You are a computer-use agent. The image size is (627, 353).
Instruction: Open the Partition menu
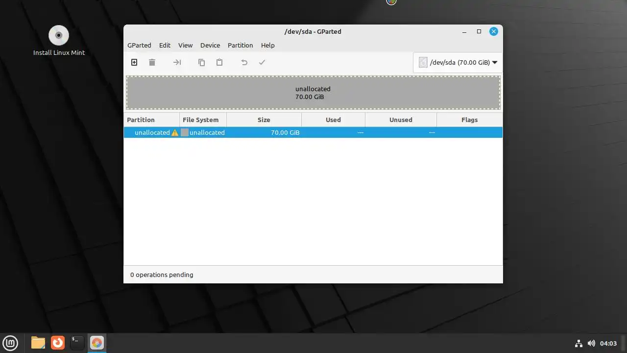pyautogui.click(x=240, y=45)
